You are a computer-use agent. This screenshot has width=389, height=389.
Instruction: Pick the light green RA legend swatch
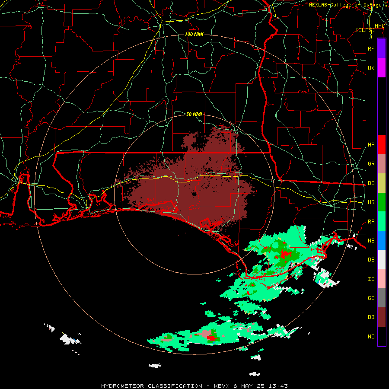point(382,221)
